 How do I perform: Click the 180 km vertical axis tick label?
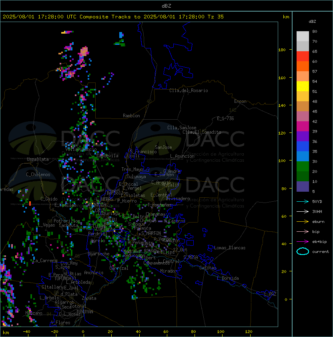click(x=282, y=50)
